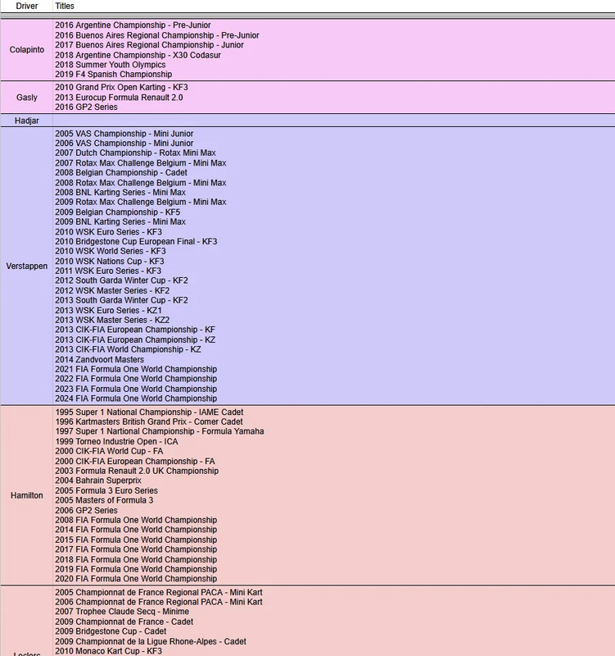Click '2009 Championnat de France - Cadet'

[124, 622]
